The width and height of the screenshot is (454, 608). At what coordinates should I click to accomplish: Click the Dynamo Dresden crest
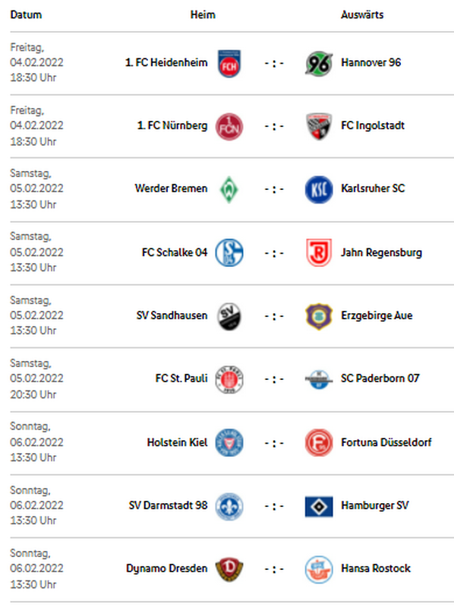[229, 568]
